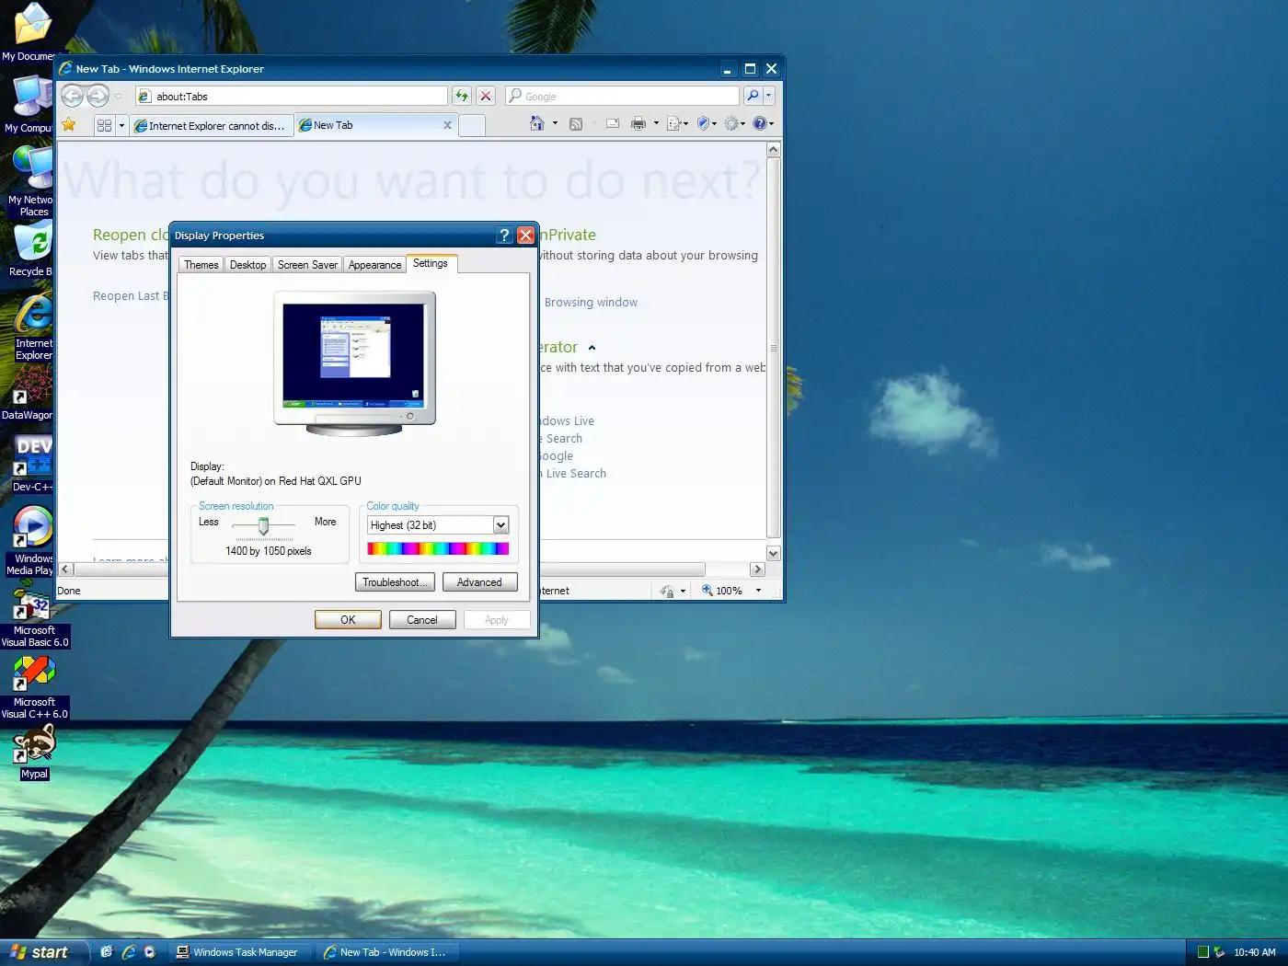This screenshot has width=1288, height=966.
Task: Switch to 'Internet Explorer cannot display' tab
Action: (212, 126)
